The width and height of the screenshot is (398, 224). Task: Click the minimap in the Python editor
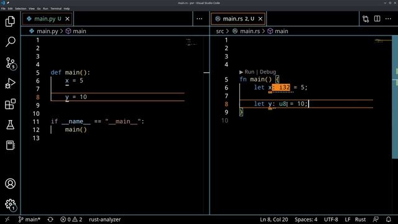coord(192,42)
